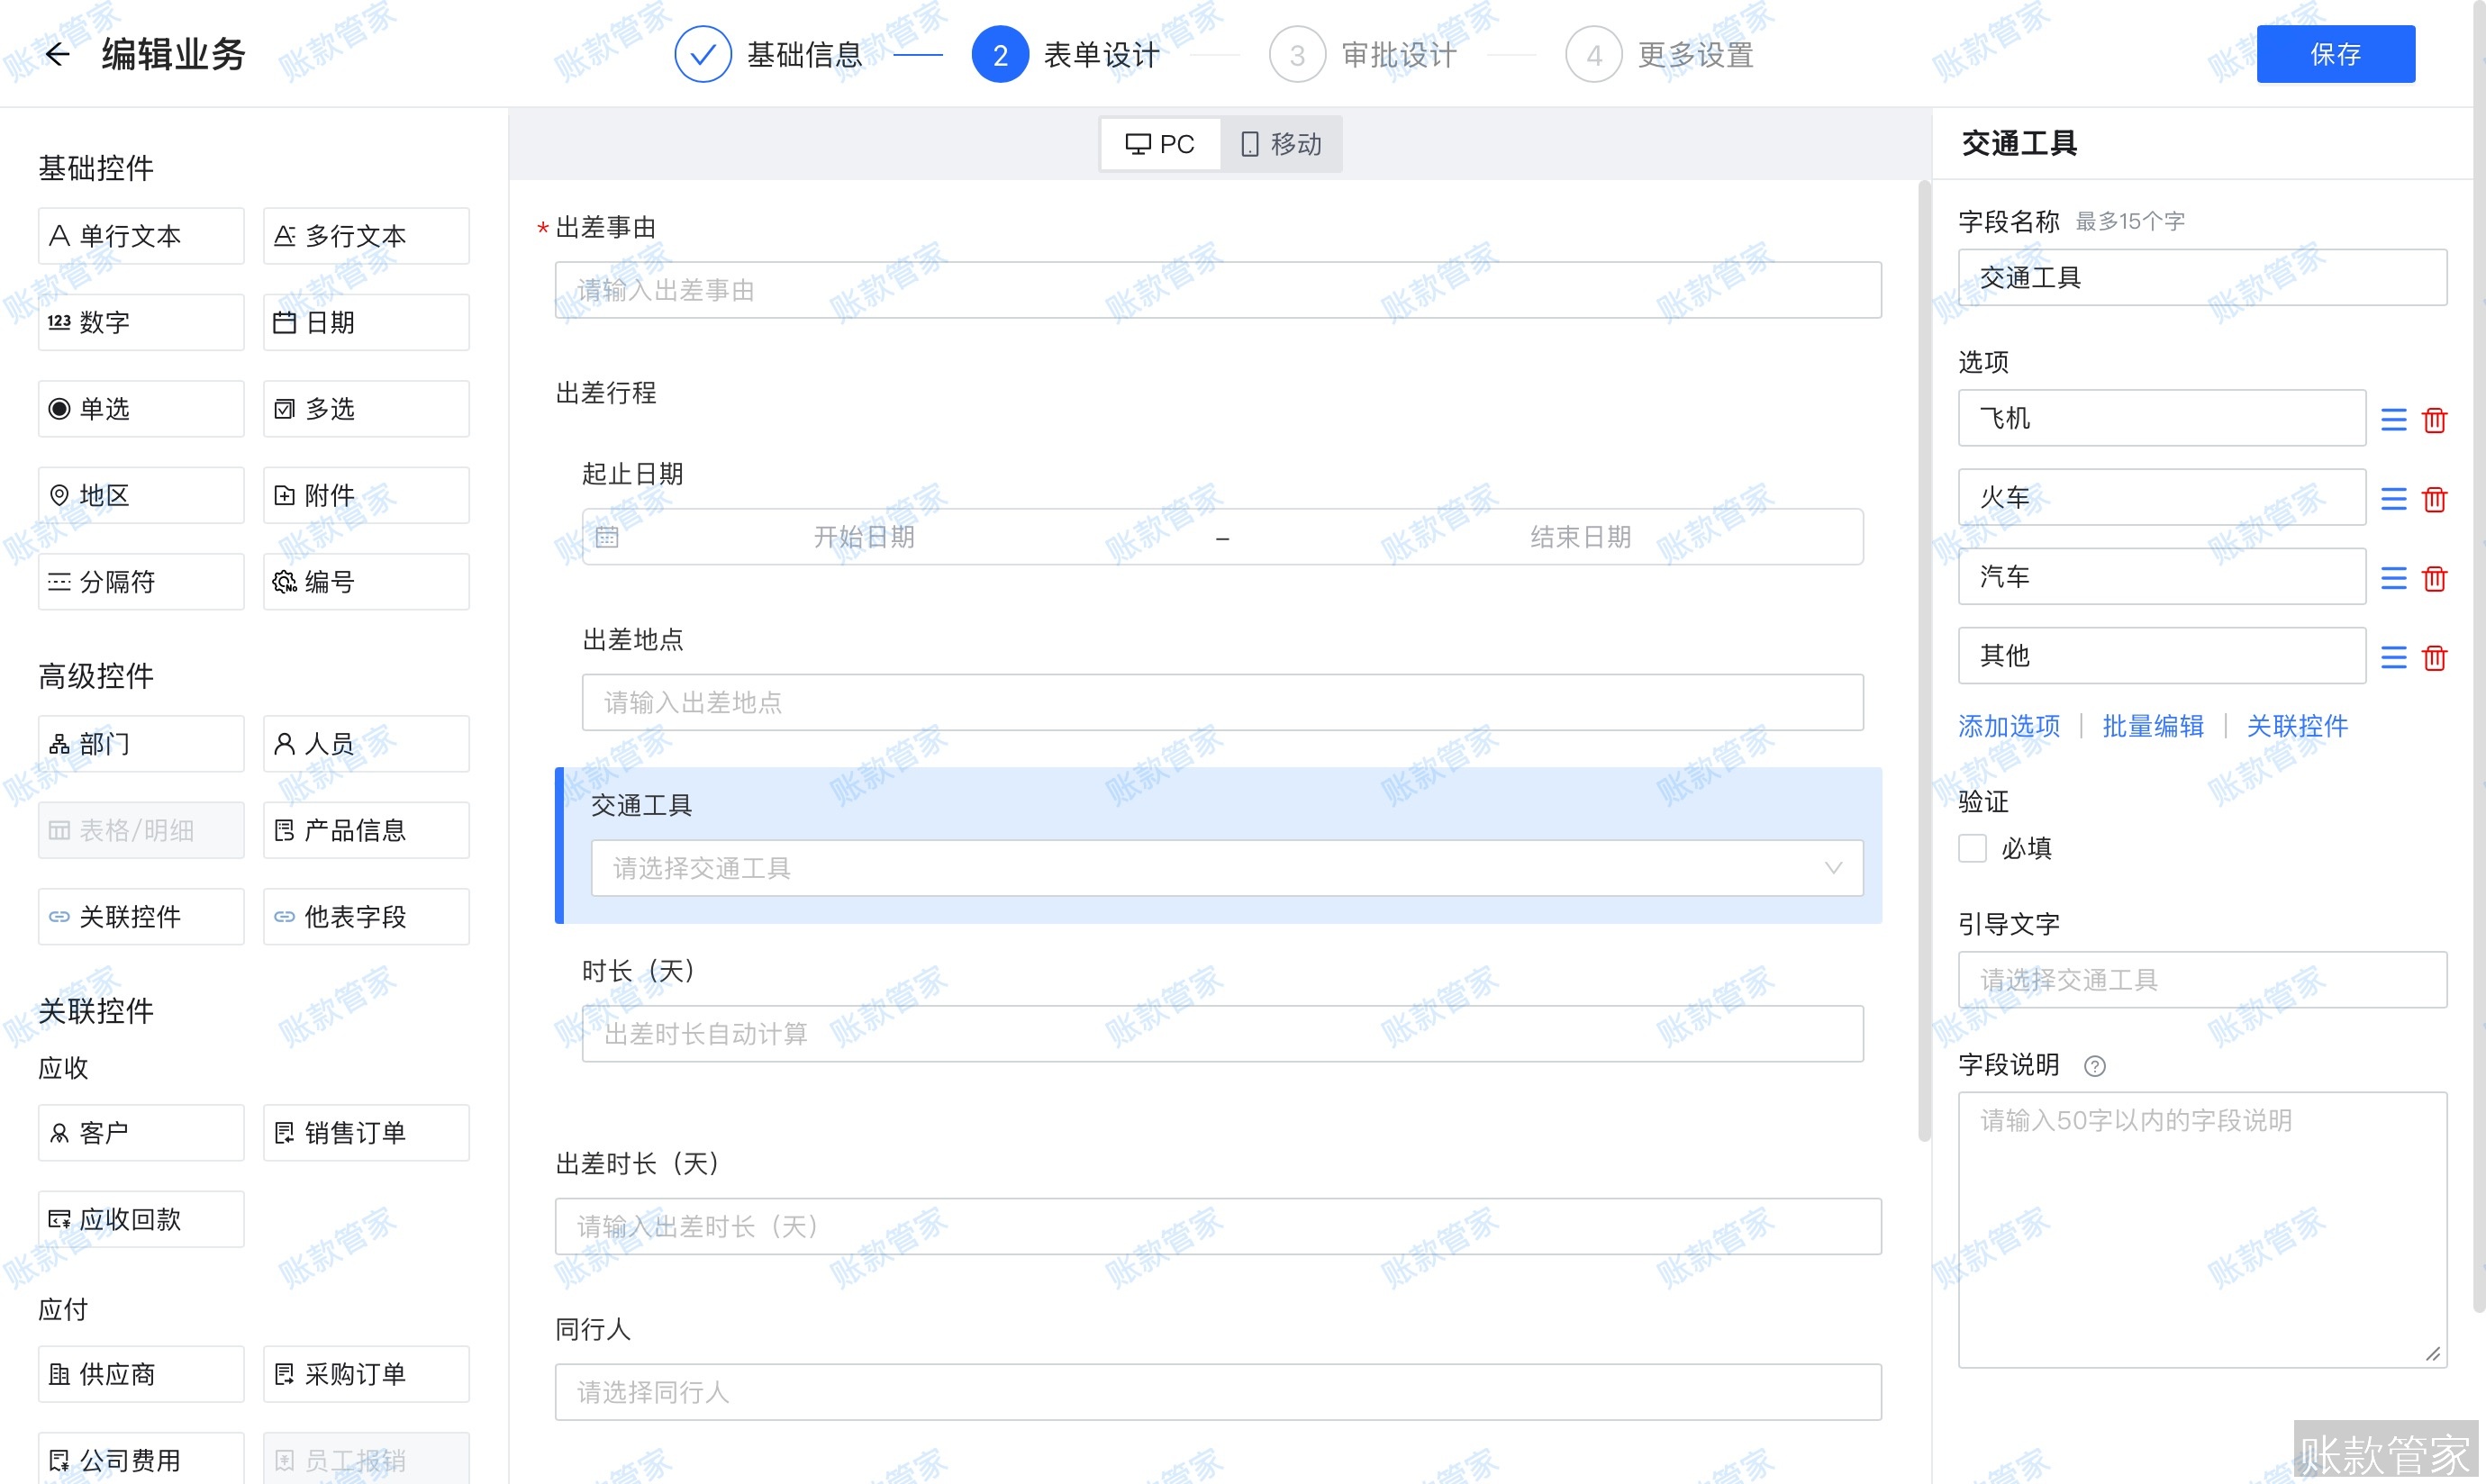Screen dimensions: 2486x1484
Task: Add an 附件 attachment control
Action: (366, 495)
